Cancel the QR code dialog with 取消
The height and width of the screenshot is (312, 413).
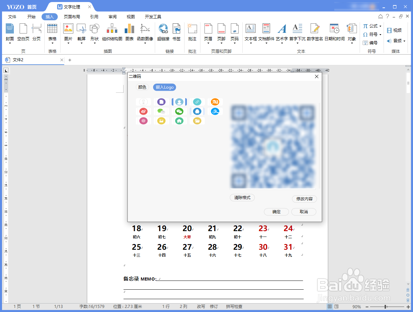[304, 212]
